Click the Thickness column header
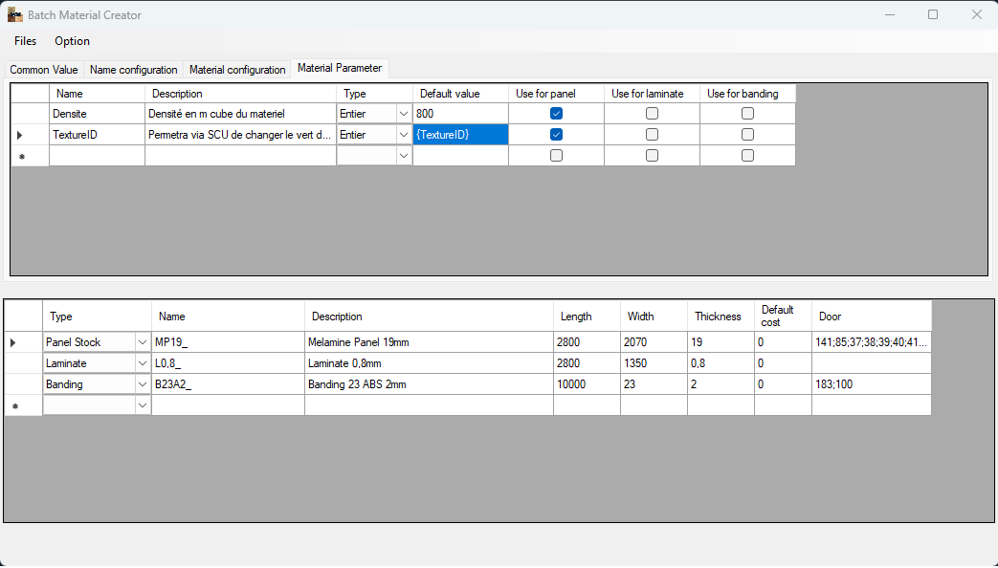Viewport: 998px width, 568px height. coord(721,317)
